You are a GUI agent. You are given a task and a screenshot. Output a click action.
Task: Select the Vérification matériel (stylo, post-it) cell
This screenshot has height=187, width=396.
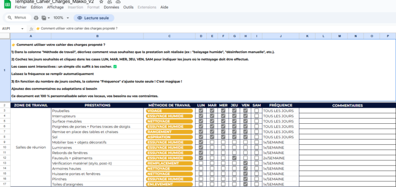[97, 163]
